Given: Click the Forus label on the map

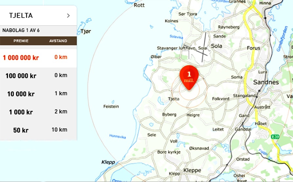Looking at the screenshot, I should pyautogui.click(x=254, y=48).
